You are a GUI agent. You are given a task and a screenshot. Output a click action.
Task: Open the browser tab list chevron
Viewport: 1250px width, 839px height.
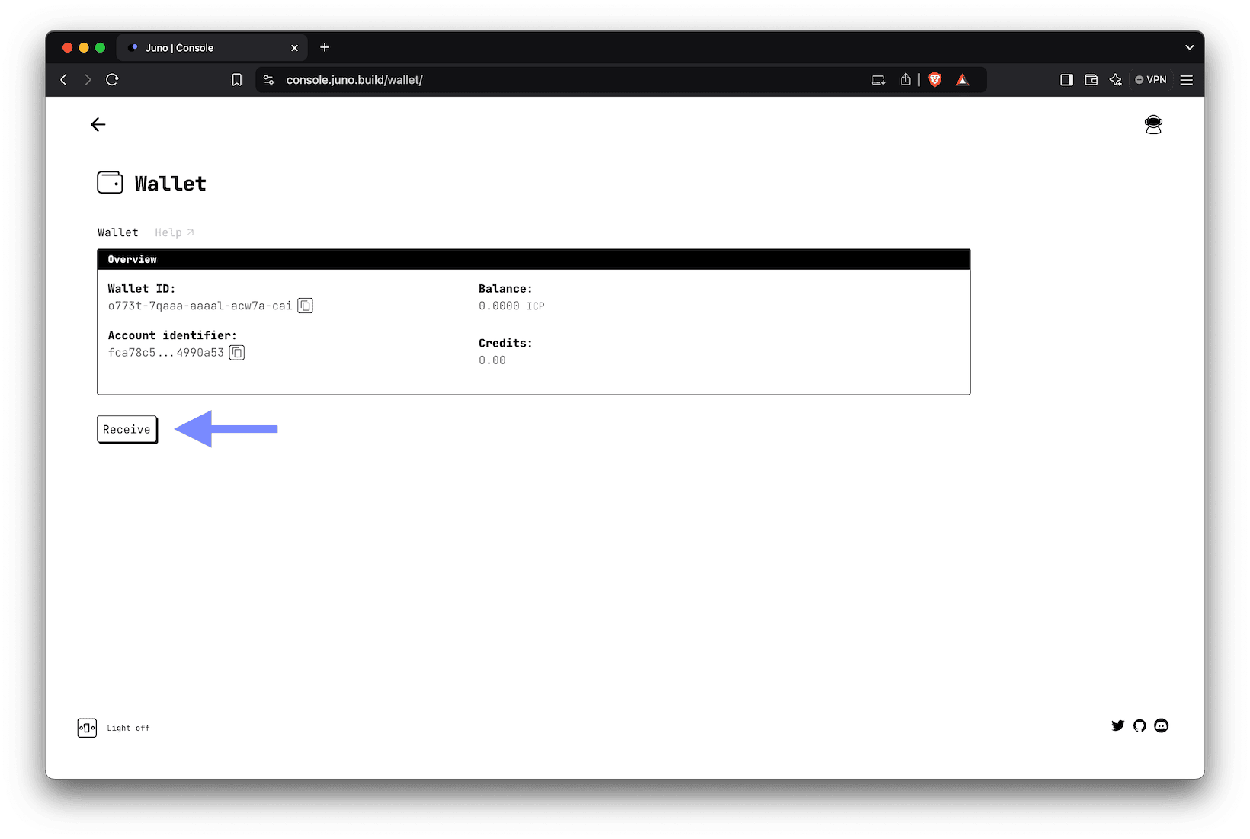tap(1189, 47)
